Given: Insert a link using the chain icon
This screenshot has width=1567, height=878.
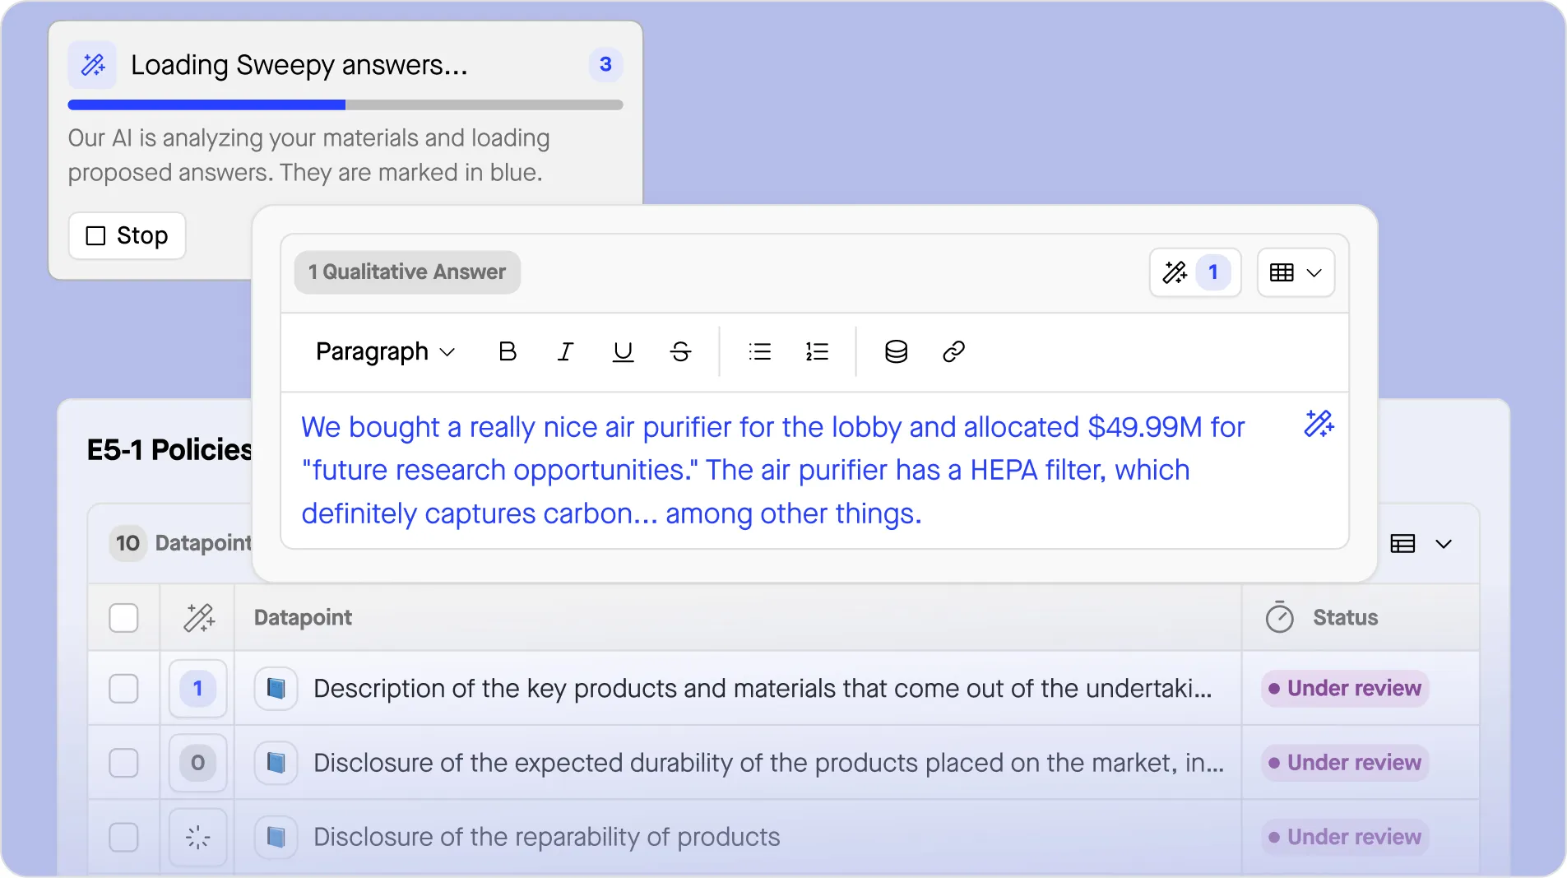Looking at the screenshot, I should click(x=953, y=352).
